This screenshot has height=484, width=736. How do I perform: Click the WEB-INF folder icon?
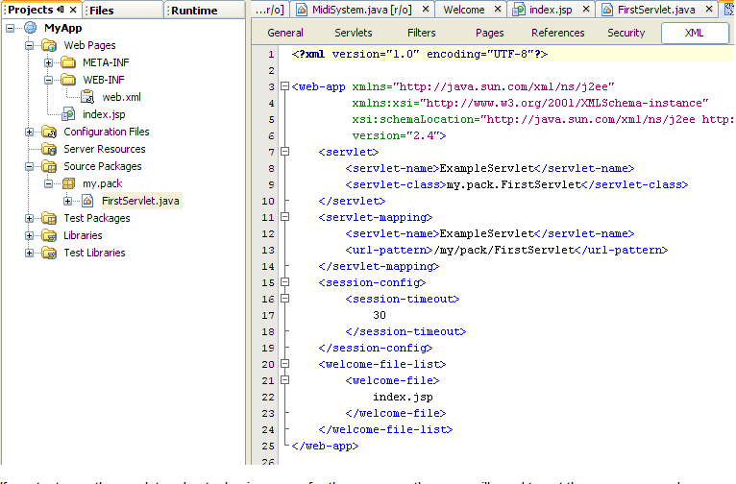(x=68, y=80)
